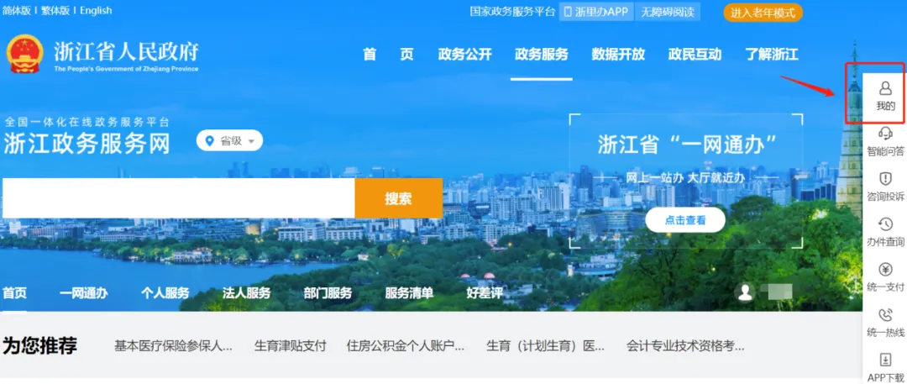Open the 国家政务服务平台 link
907x384 pixels.
coord(512,12)
